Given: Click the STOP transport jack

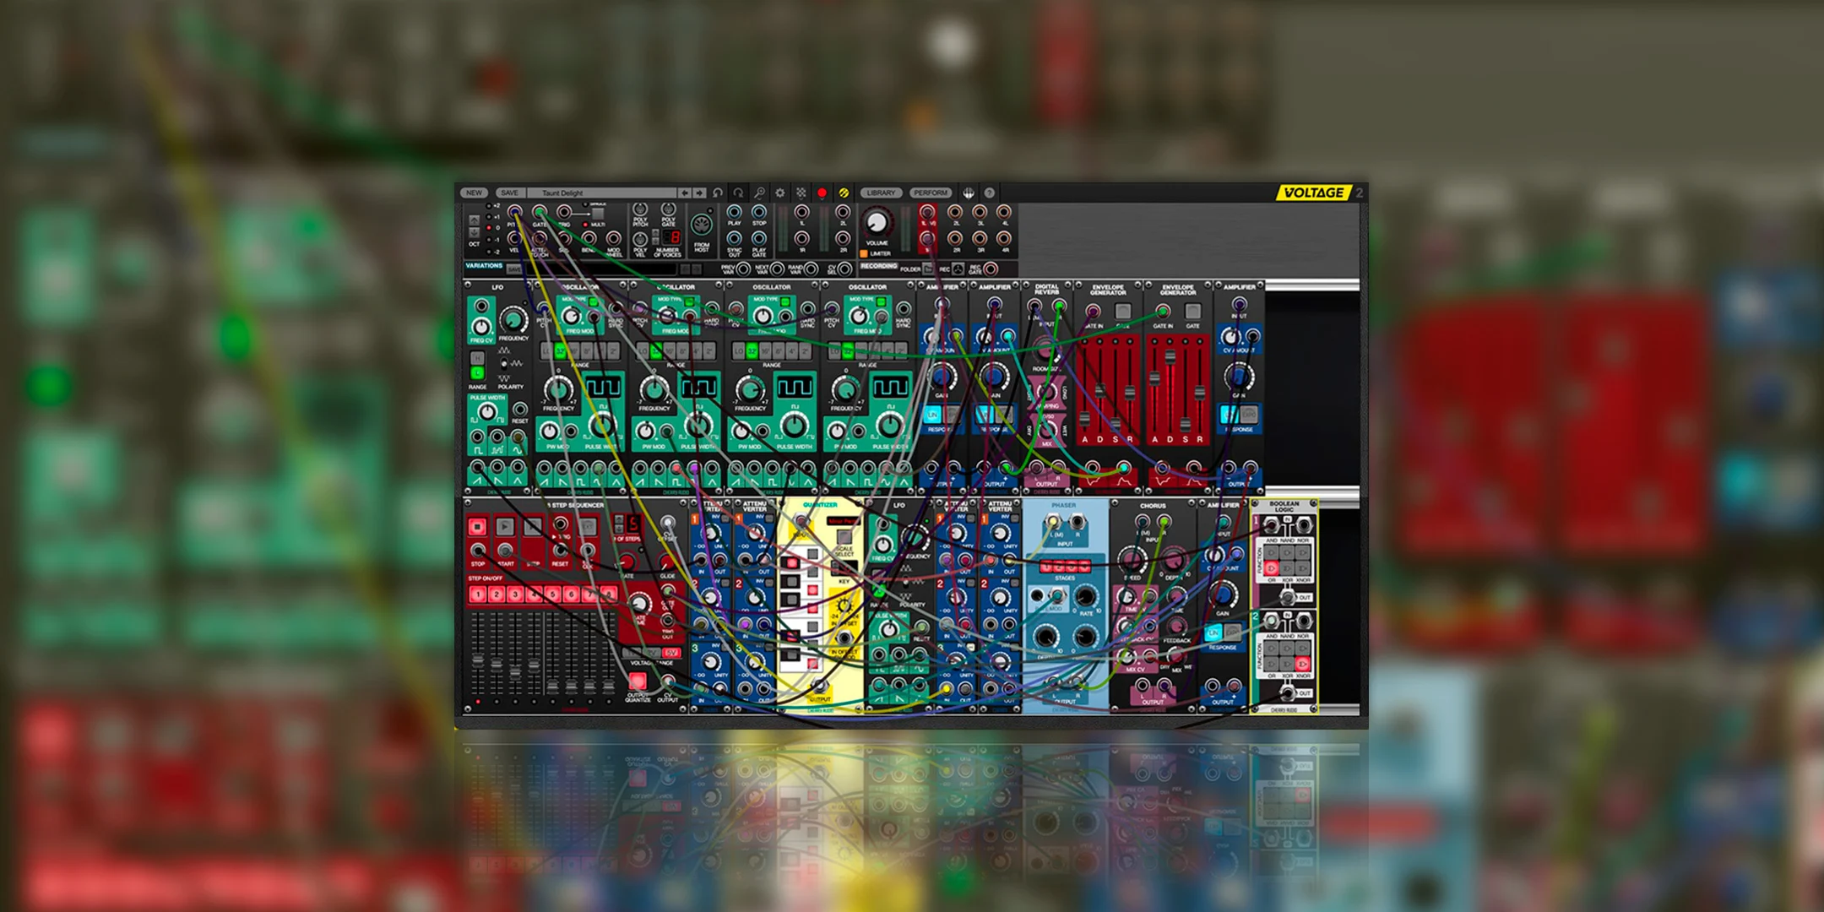Looking at the screenshot, I should click(x=758, y=212).
